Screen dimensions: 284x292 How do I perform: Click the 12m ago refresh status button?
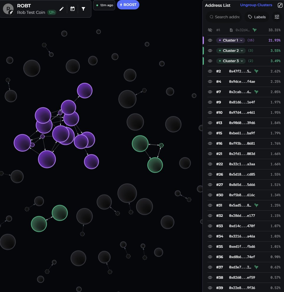click(104, 5)
